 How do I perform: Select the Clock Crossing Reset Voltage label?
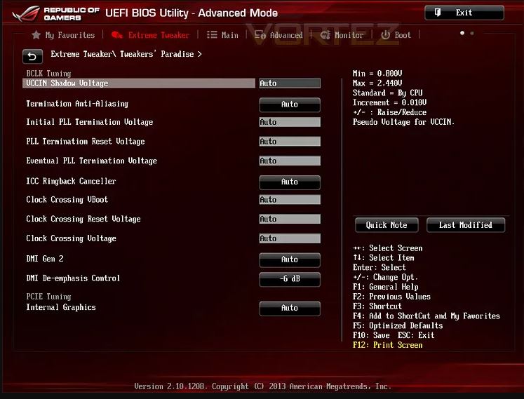(x=83, y=219)
